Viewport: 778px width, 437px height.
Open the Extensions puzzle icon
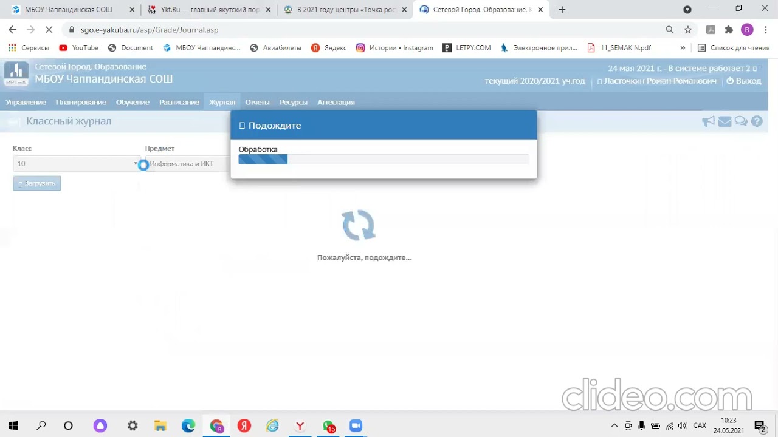click(x=729, y=29)
